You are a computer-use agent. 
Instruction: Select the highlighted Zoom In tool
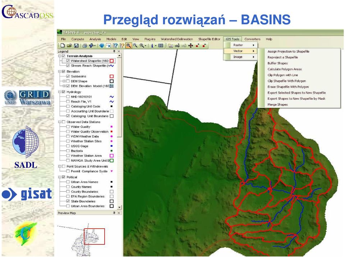coord(129,46)
